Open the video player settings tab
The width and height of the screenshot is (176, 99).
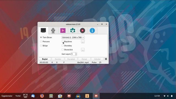point(63,31)
